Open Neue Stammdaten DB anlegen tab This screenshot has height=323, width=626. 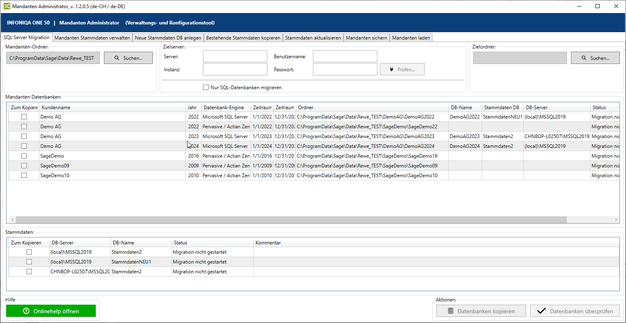click(x=168, y=38)
